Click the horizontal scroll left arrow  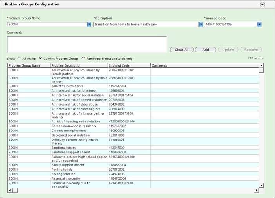tap(10, 190)
